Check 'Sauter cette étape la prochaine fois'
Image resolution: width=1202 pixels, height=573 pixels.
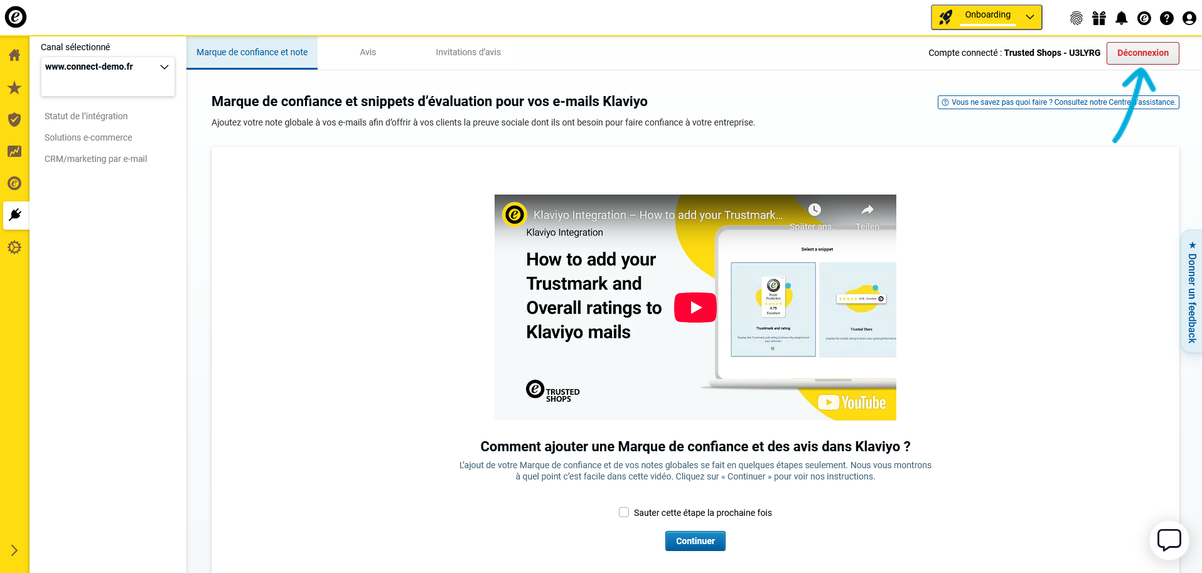pos(624,513)
